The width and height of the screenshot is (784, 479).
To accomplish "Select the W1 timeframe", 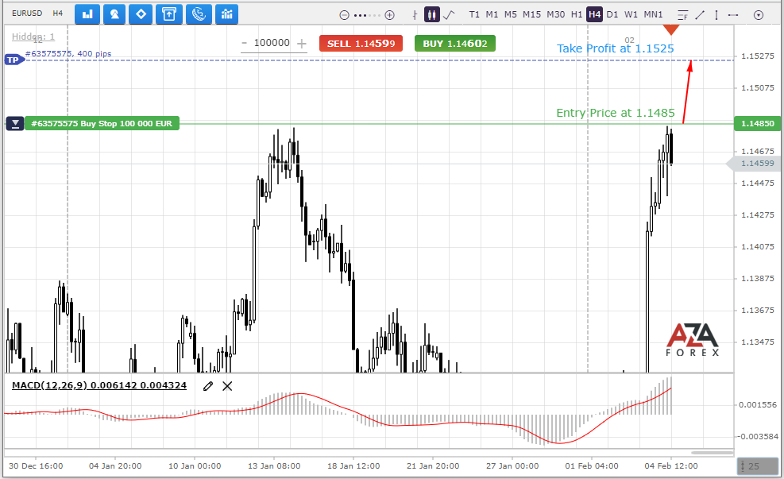I will point(631,14).
